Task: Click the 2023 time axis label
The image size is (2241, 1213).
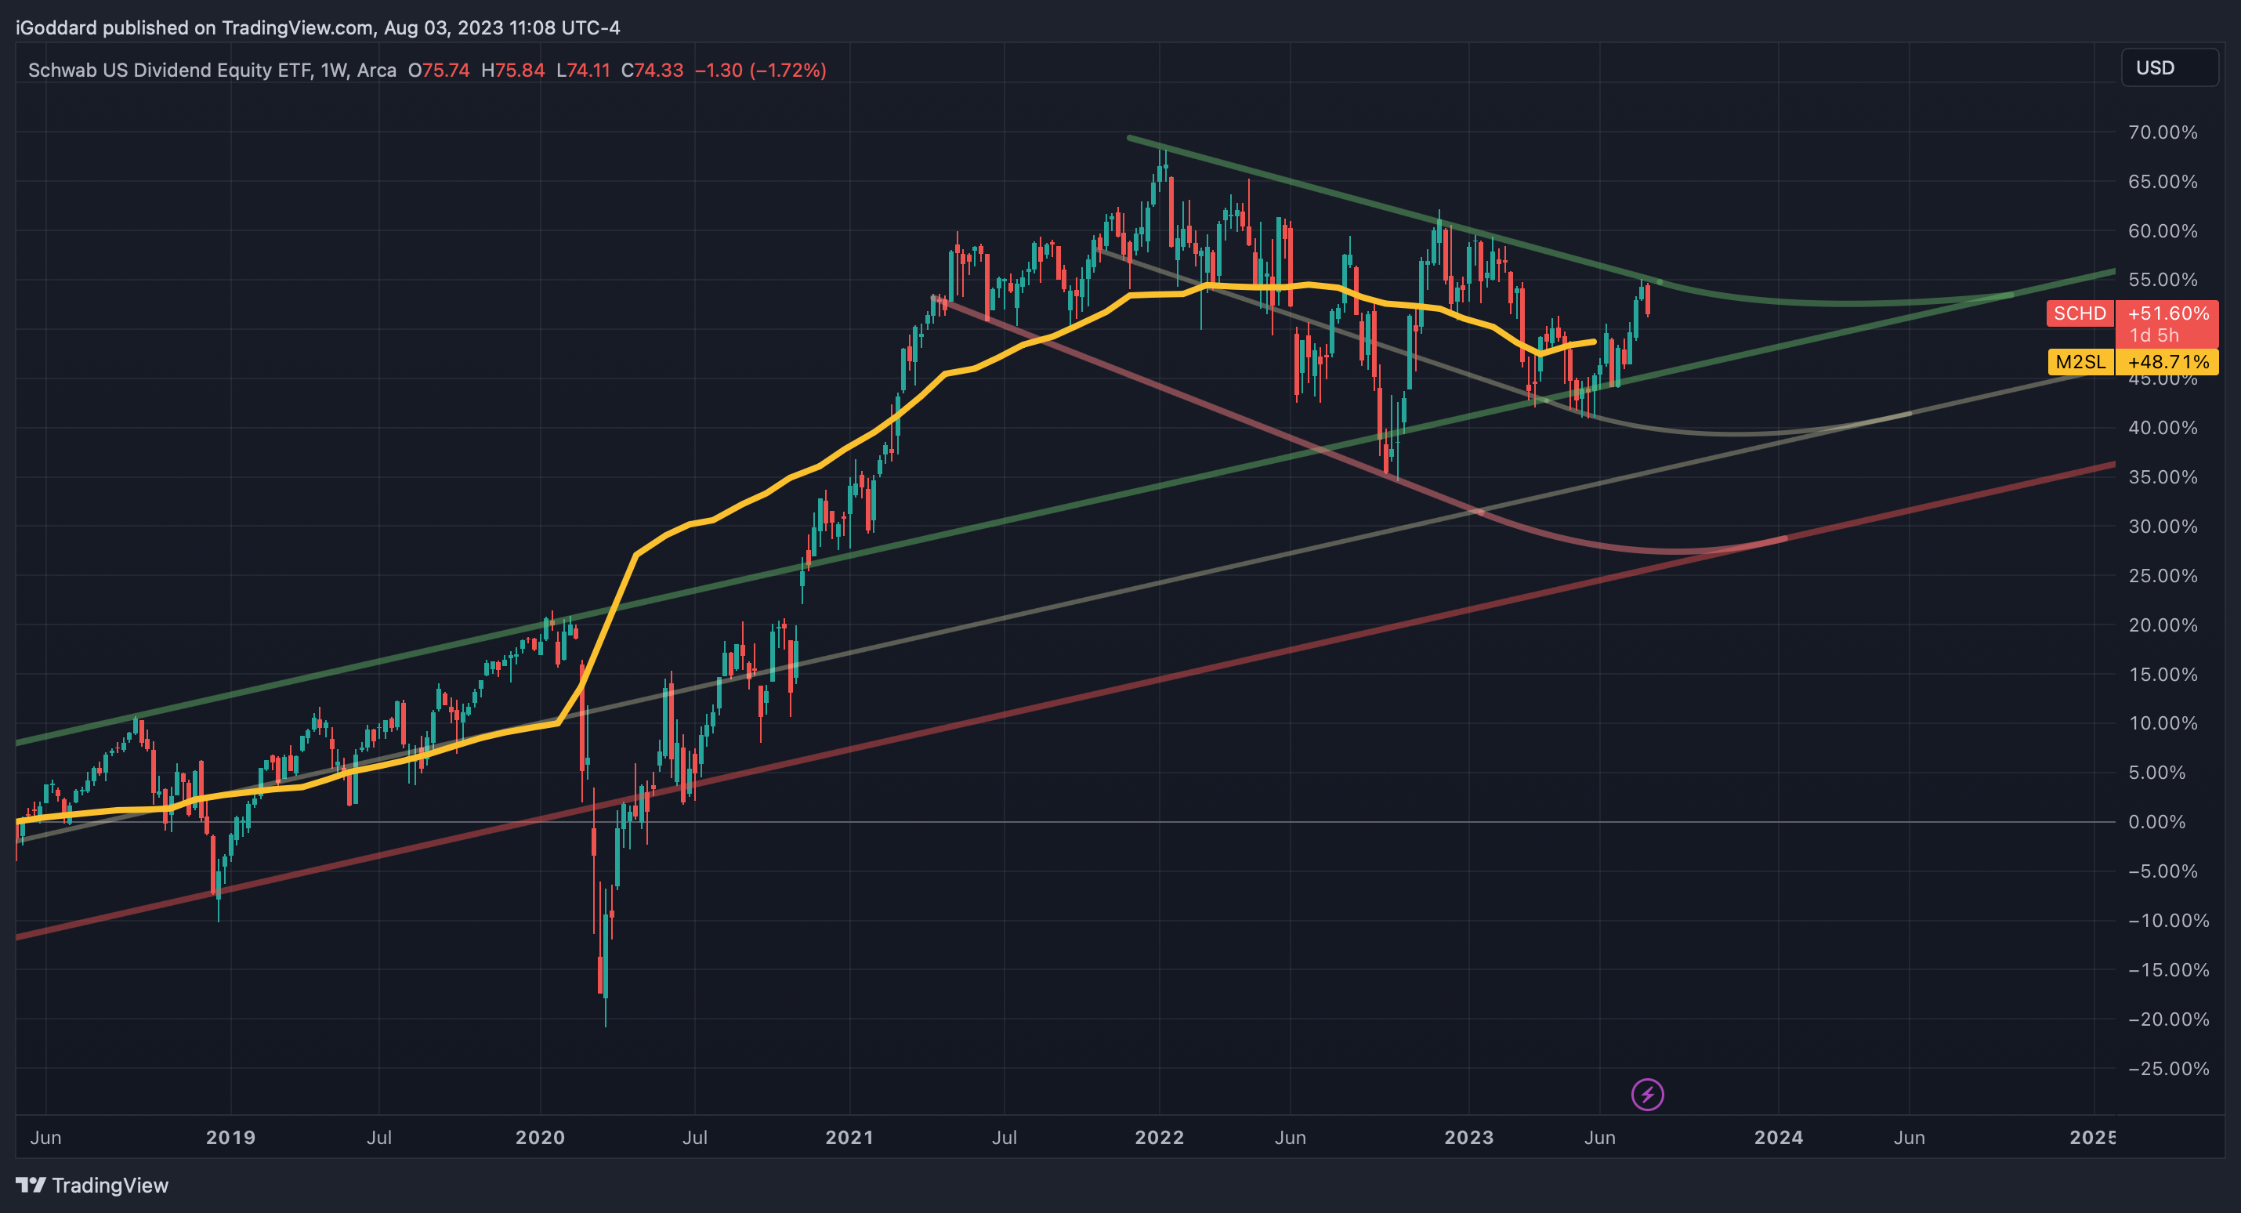Action: 1469,1137
